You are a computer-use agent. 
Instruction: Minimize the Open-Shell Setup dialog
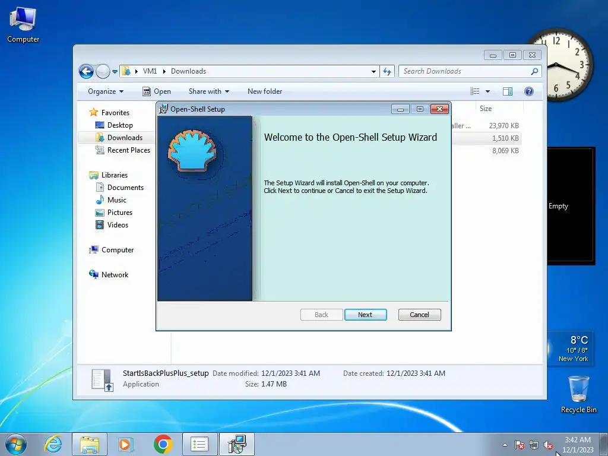click(x=400, y=109)
